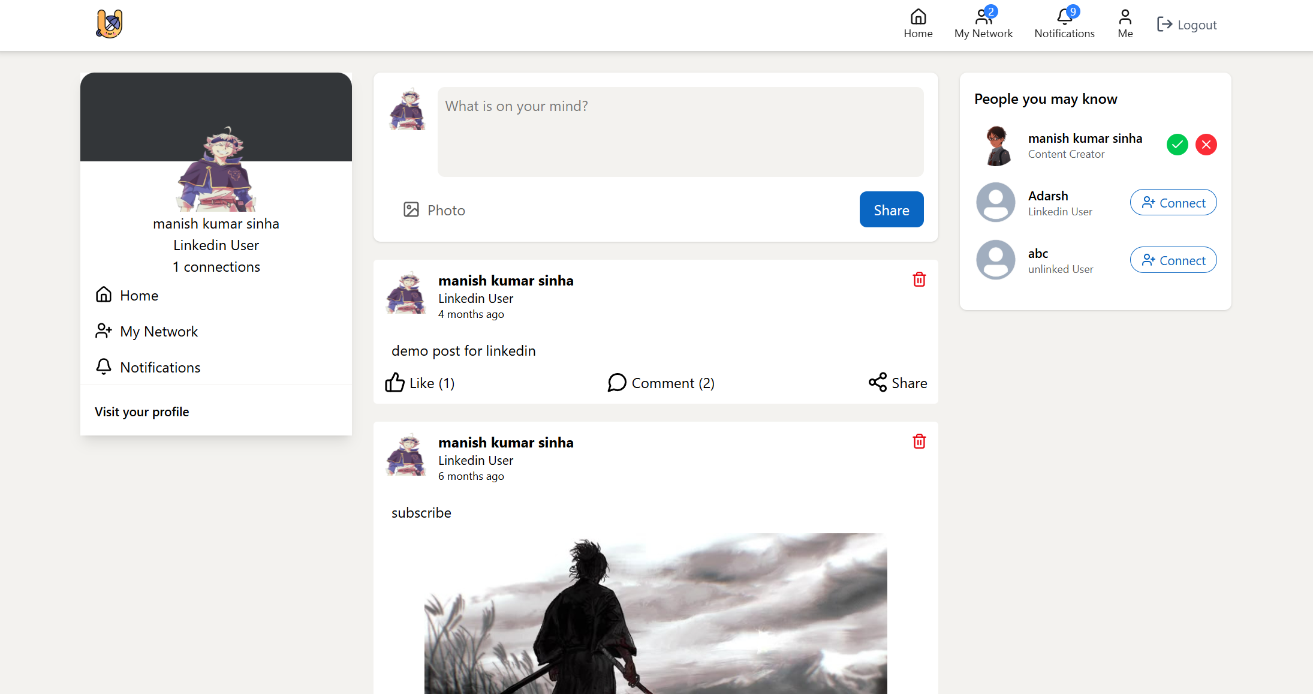Screen dimensions: 1313x694
Task: Open Visit your profile link
Action: pyautogui.click(x=141, y=411)
